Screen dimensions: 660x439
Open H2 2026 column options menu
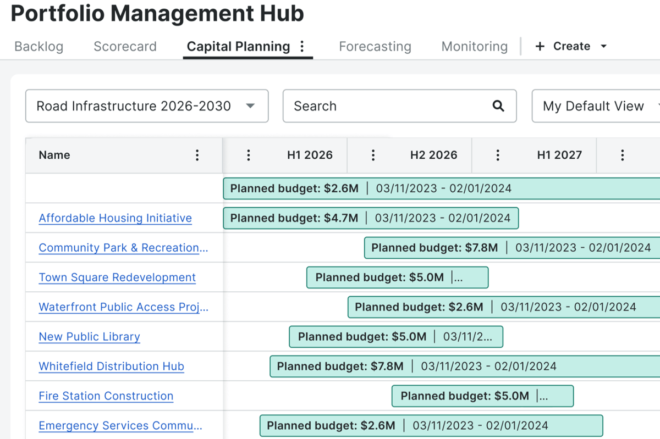pyautogui.click(x=373, y=155)
